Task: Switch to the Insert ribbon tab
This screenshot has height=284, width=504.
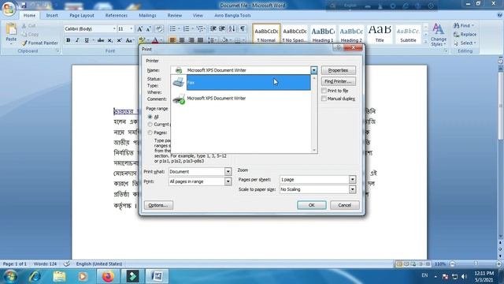Action: point(52,16)
